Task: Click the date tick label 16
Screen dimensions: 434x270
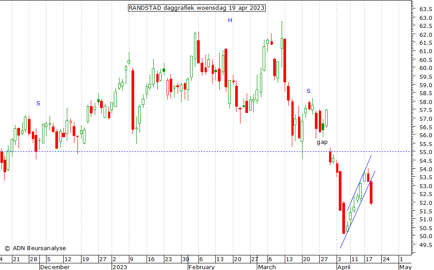Action: [x=151, y=259]
